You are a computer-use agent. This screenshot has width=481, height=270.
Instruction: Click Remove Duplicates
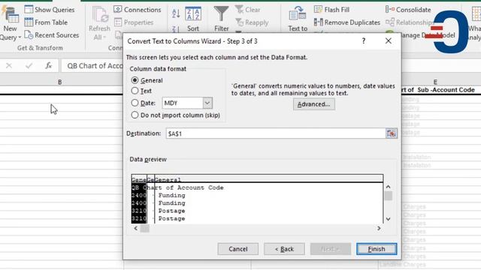347,22
